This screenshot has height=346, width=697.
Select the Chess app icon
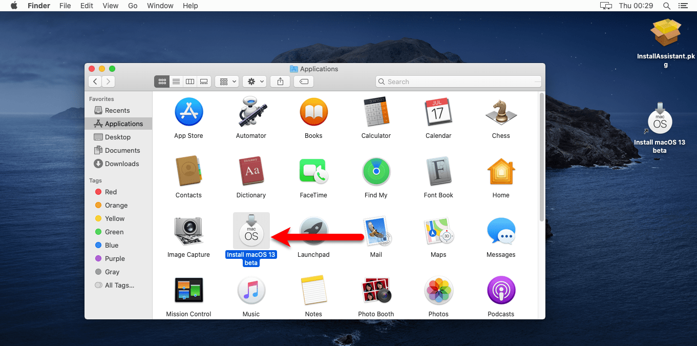(x=501, y=112)
